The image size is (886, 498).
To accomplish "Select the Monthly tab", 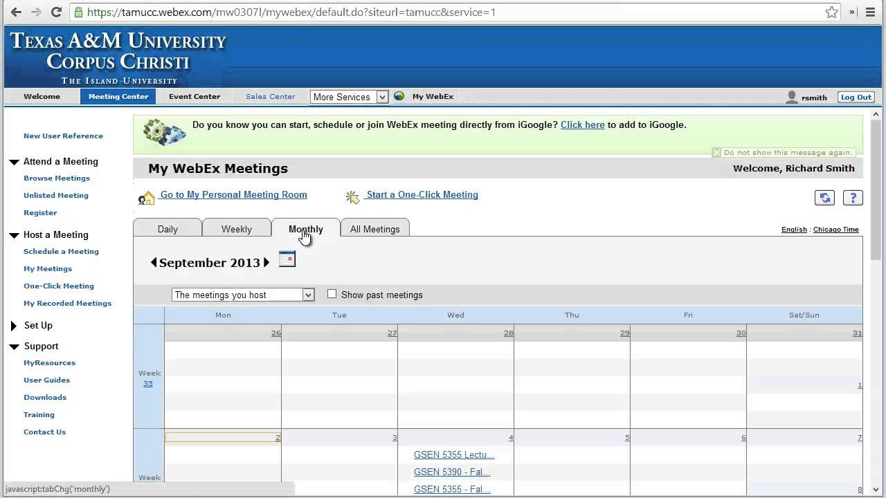I will pyautogui.click(x=306, y=229).
